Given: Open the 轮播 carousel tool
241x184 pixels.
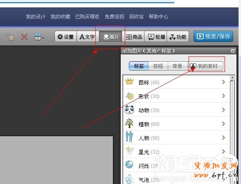Looking at the screenshot, I should [x=156, y=36].
